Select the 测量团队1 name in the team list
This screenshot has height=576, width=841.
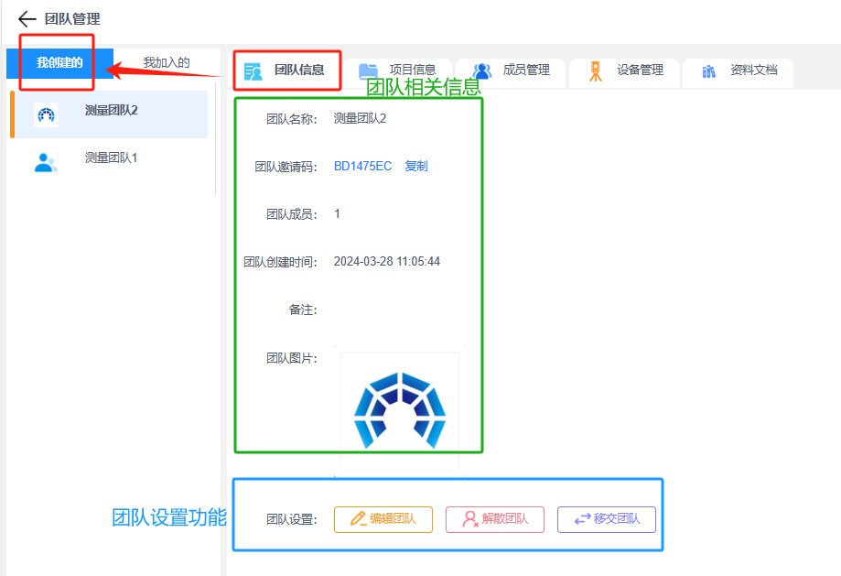click(x=111, y=158)
